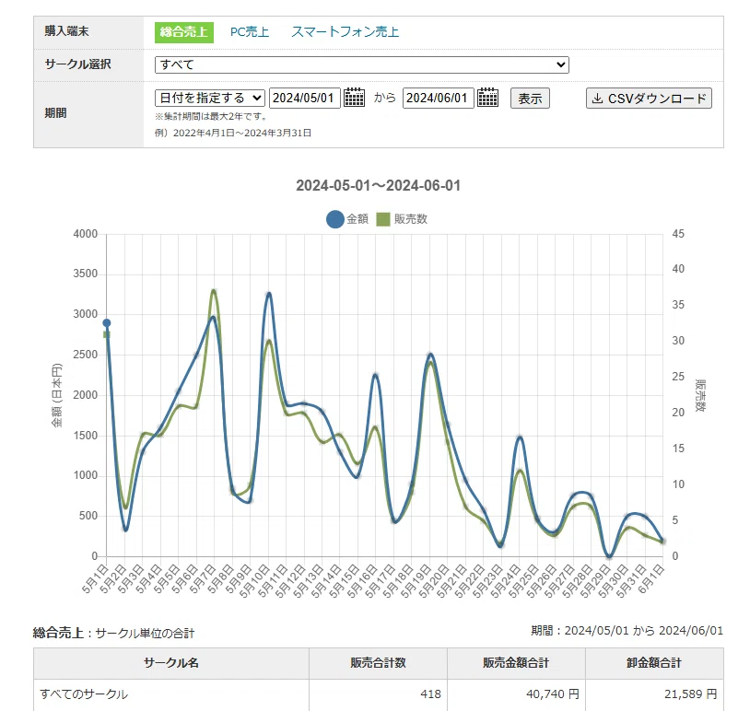Download data with CSVダウンロード button
738x711 pixels.
[649, 99]
